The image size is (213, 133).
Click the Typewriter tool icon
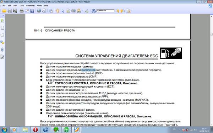tap(79, 11)
